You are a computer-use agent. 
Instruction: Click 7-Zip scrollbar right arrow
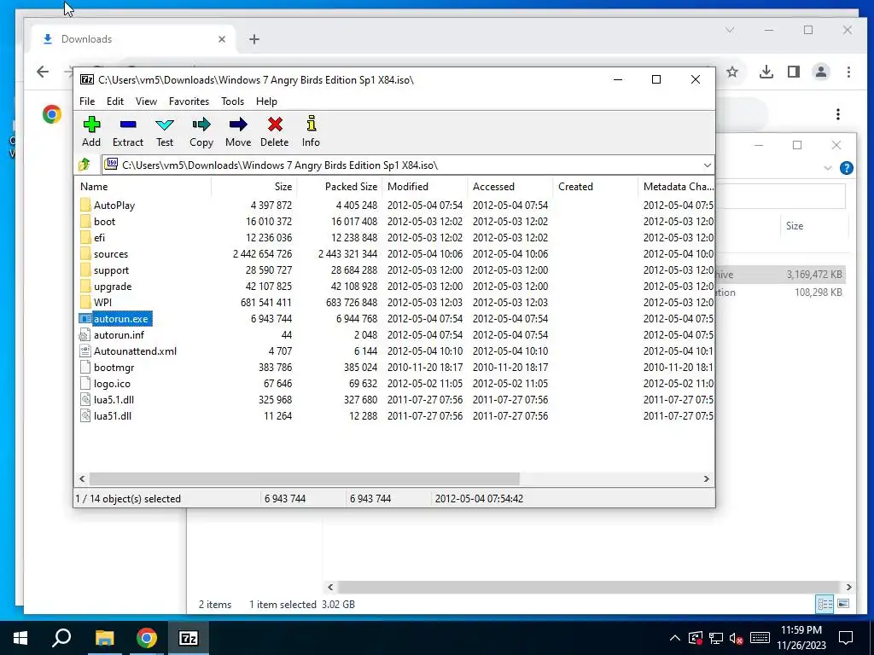tap(706, 479)
